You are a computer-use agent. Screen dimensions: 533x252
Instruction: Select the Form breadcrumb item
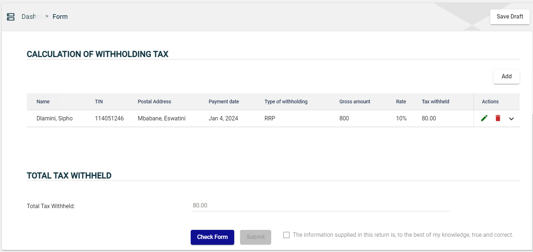coord(60,17)
